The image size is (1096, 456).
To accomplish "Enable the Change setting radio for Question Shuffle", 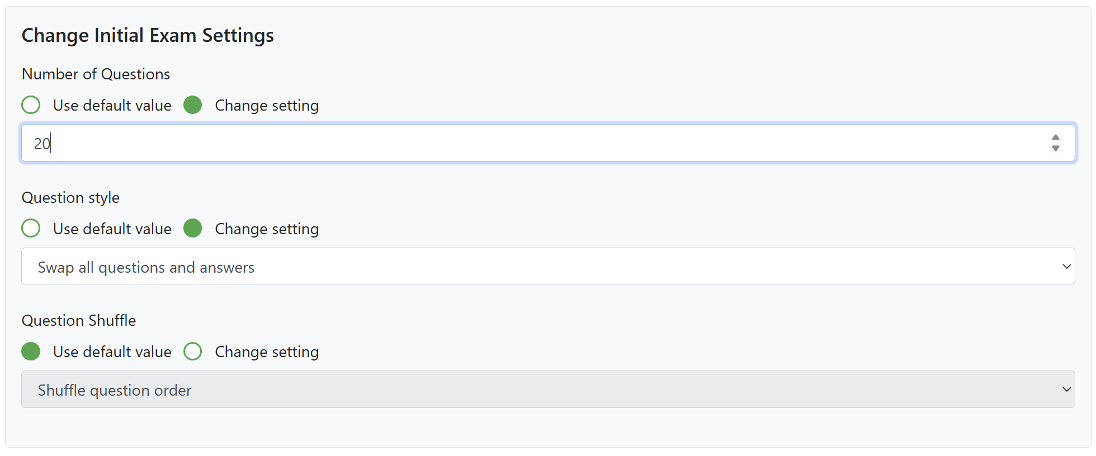I will (193, 351).
